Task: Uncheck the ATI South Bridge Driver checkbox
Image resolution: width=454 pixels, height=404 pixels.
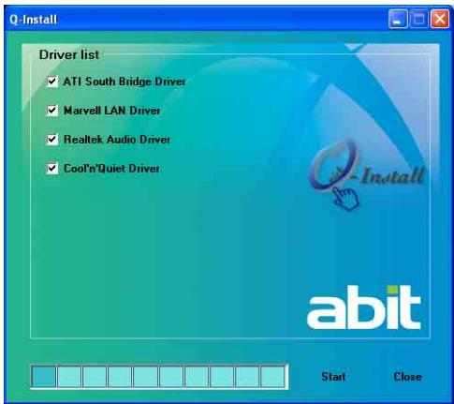Action: tap(52, 82)
